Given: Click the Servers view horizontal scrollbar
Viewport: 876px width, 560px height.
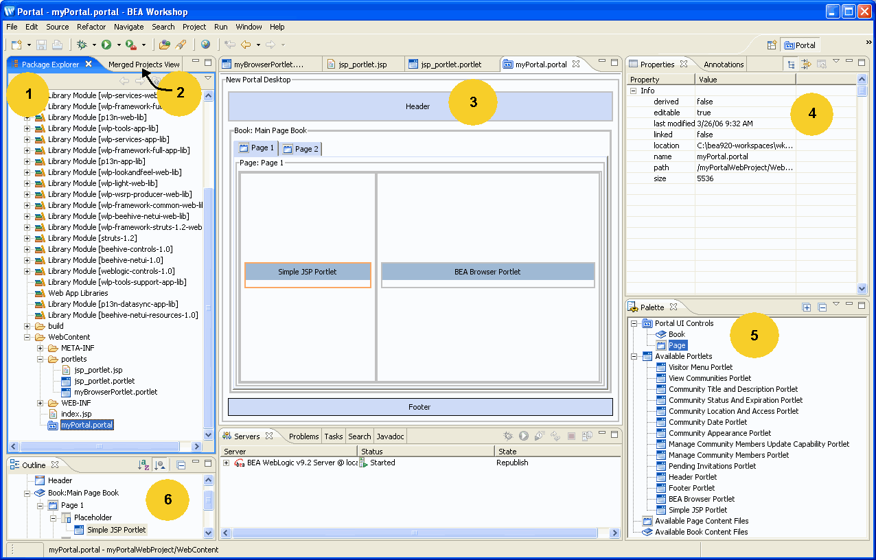Looking at the screenshot, I should click(x=419, y=533).
